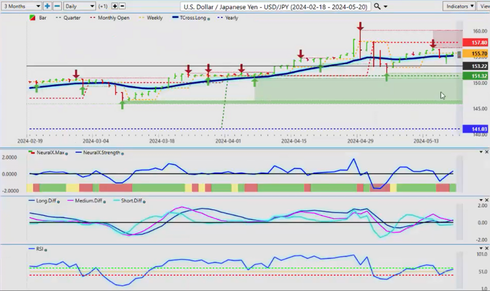Toggle the NeuralX.Strength legend dot
Screen dimensions: 490x291
pyautogui.click(x=123, y=153)
